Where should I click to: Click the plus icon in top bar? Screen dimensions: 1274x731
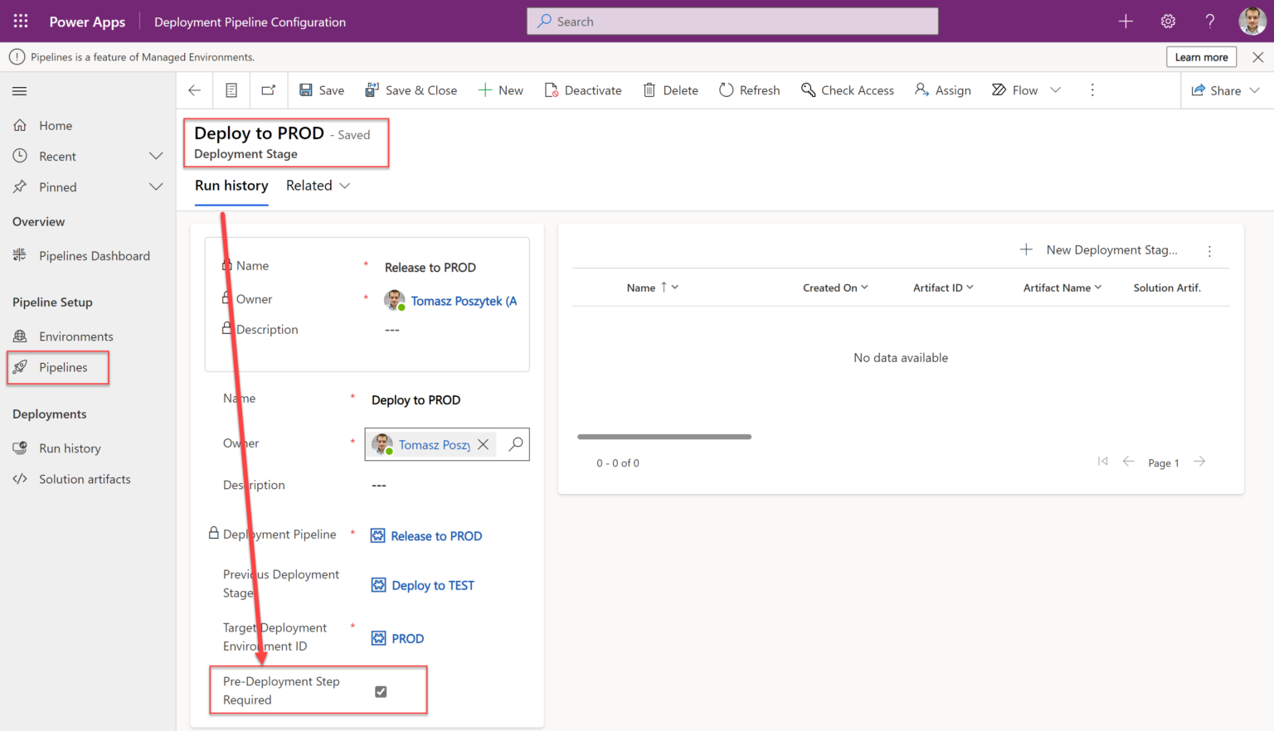coord(1126,22)
